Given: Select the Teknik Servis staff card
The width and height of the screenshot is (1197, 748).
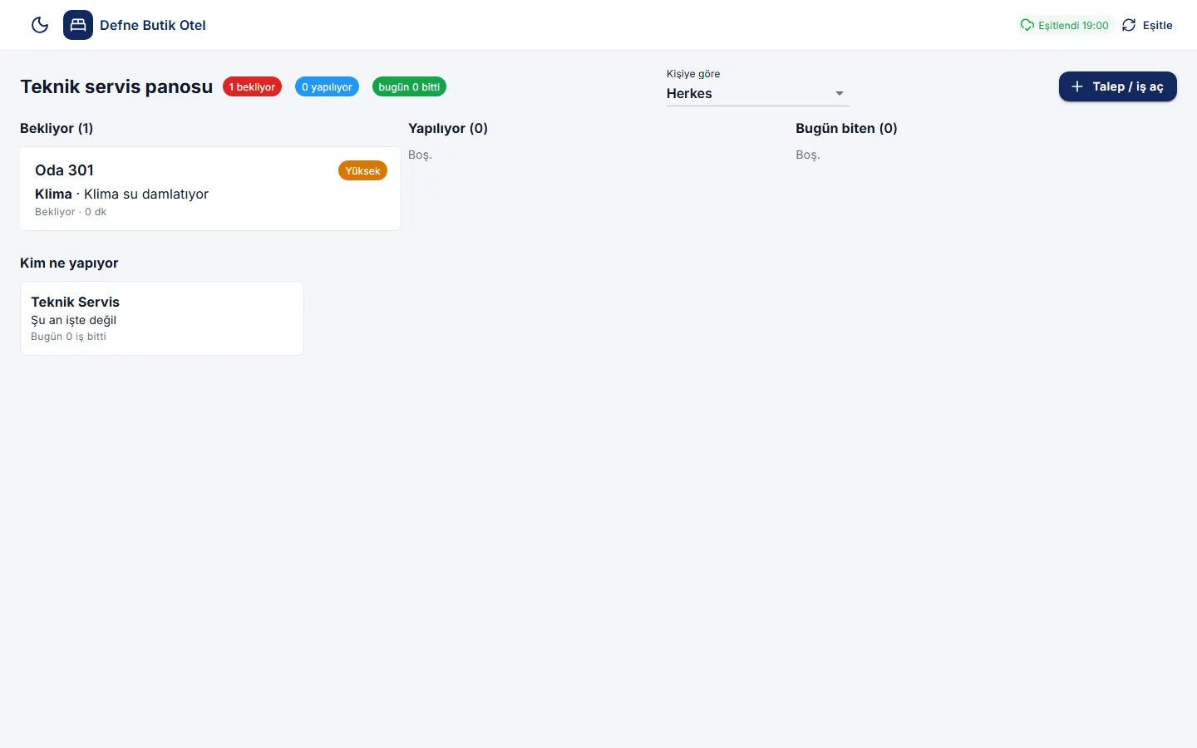Looking at the screenshot, I should point(162,318).
